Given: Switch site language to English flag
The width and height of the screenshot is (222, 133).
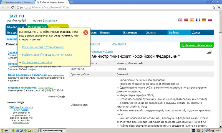Looking at the screenshot, I should [180, 20].
